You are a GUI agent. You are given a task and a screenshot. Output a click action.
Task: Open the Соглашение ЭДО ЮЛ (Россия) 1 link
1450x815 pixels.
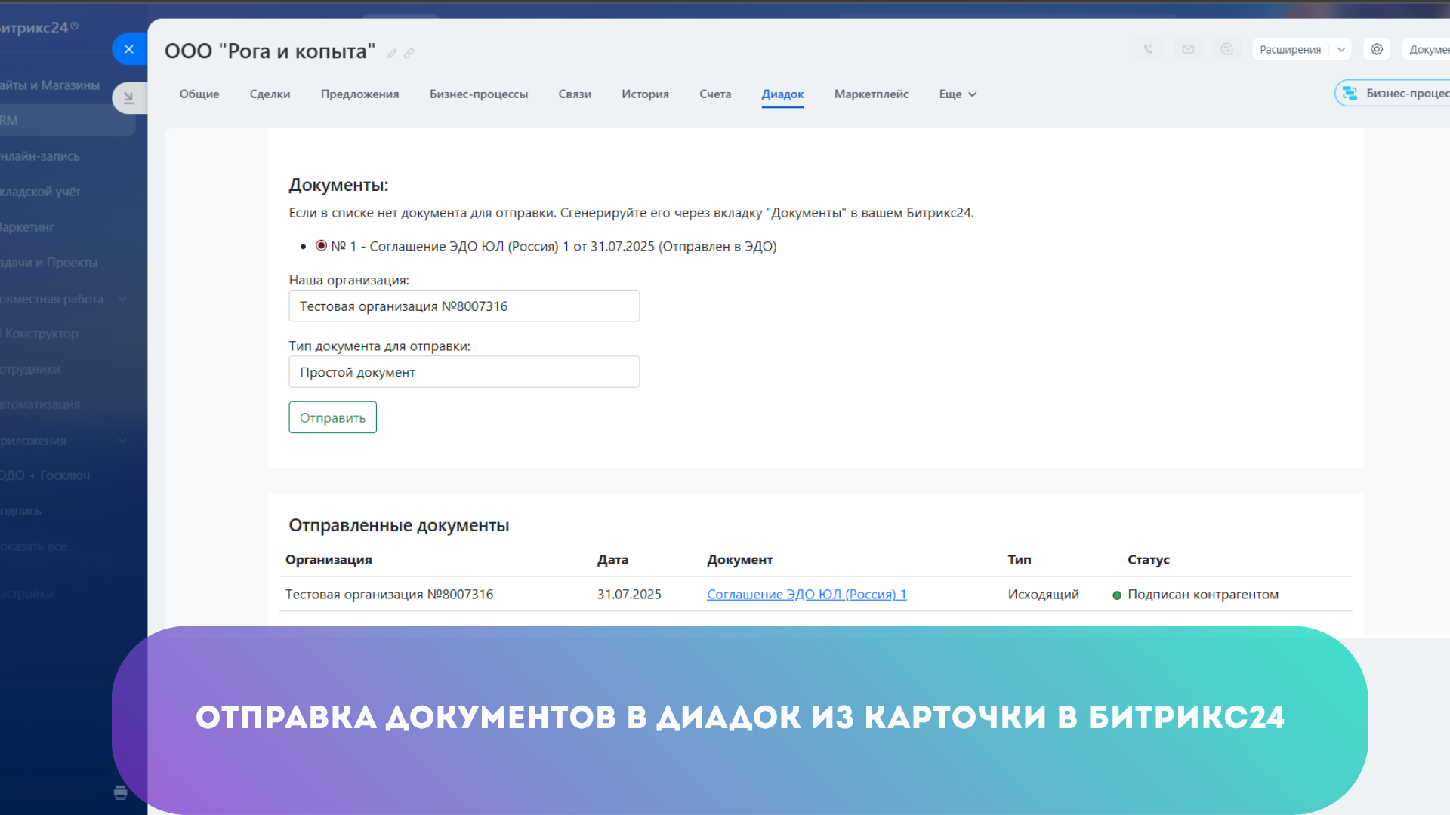(806, 595)
